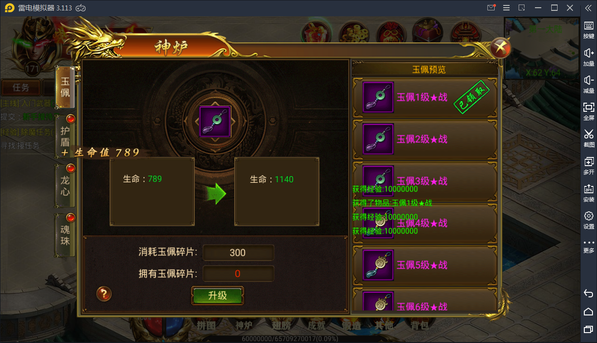The width and height of the screenshot is (597, 343).
Task: Expand the 更多 more options
Action: (x=588, y=246)
